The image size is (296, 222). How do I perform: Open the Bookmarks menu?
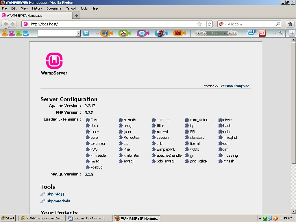pyautogui.click(x=54, y=8)
